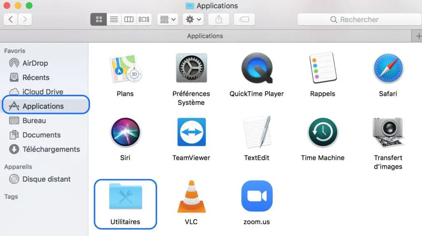This screenshot has height=236, width=422.
Task: Open Siri app icon
Action: [125, 132]
